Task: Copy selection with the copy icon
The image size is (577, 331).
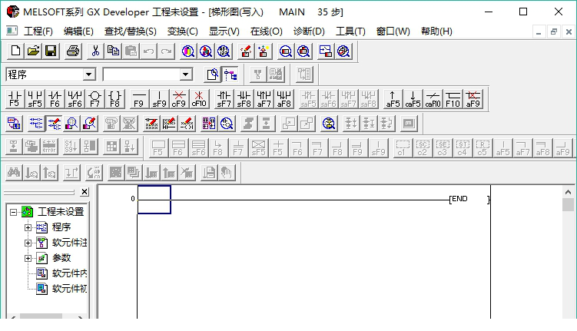Action: click(x=113, y=51)
